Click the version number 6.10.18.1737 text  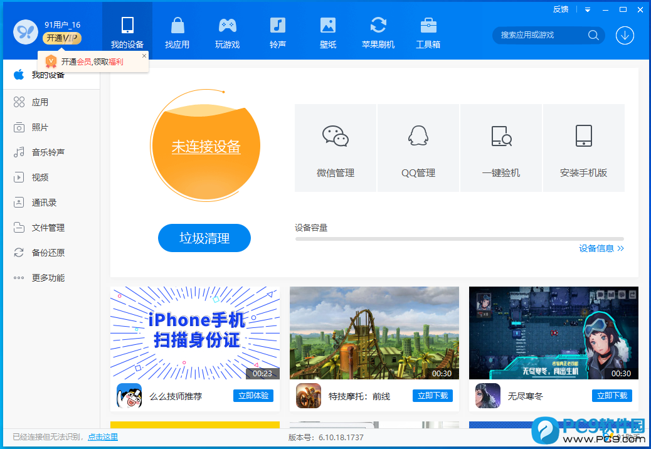pyautogui.click(x=341, y=437)
